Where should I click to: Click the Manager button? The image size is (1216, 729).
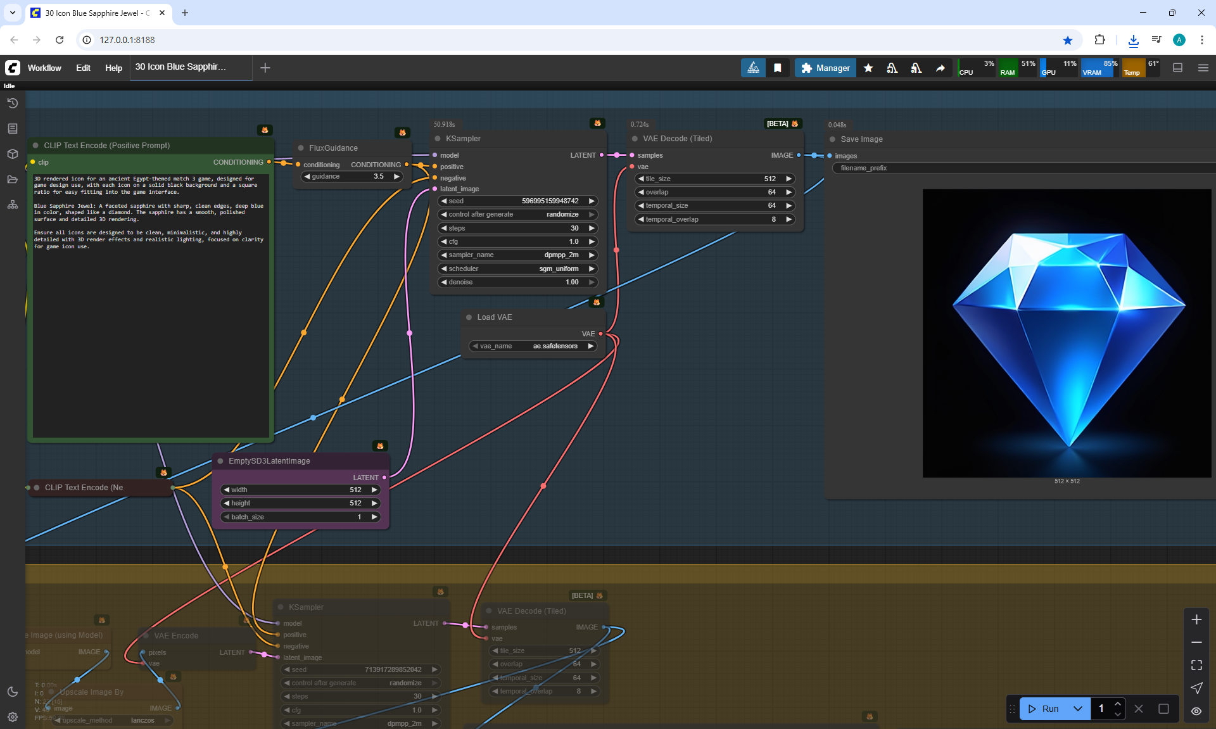825,68
